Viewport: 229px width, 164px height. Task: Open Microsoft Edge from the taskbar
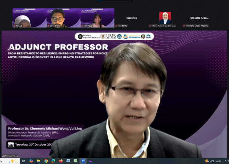point(53,161)
